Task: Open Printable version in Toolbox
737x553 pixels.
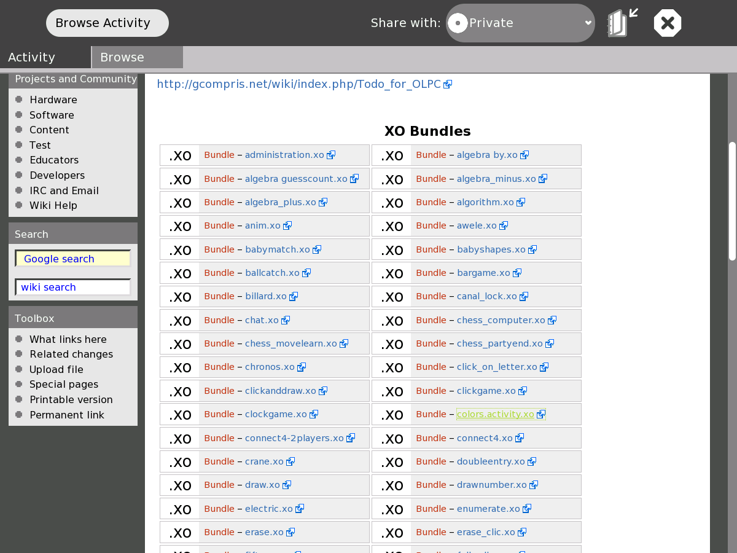Action: coord(71,399)
